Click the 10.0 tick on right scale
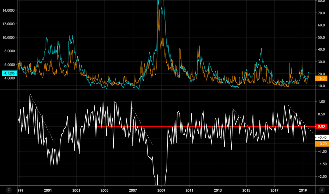The height and width of the screenshot is (194, 329). click(321, 86)
